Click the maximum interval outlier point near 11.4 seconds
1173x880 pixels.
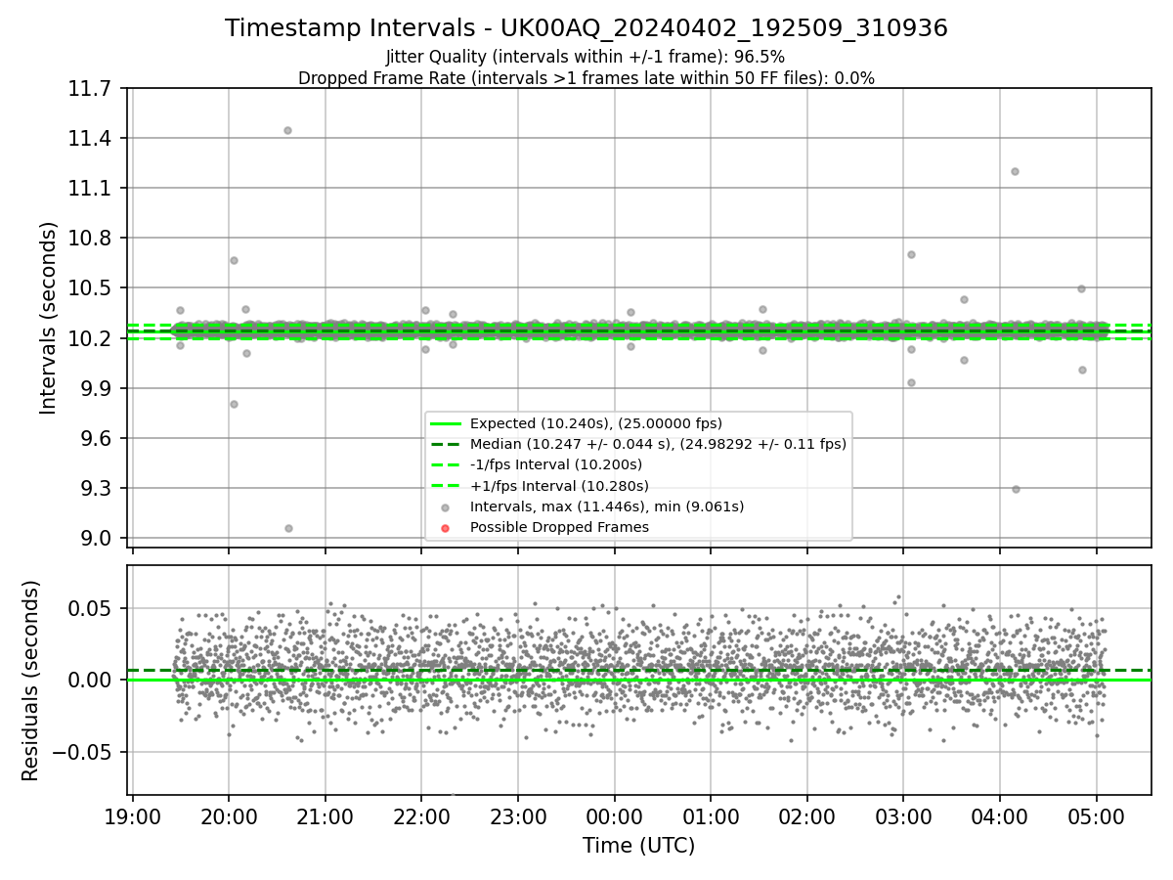pyautogui.click(x=287, y=130)
